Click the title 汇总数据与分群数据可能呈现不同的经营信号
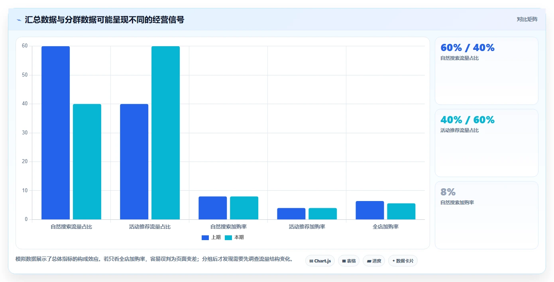554x282 pixels. [x=104, y=20]
